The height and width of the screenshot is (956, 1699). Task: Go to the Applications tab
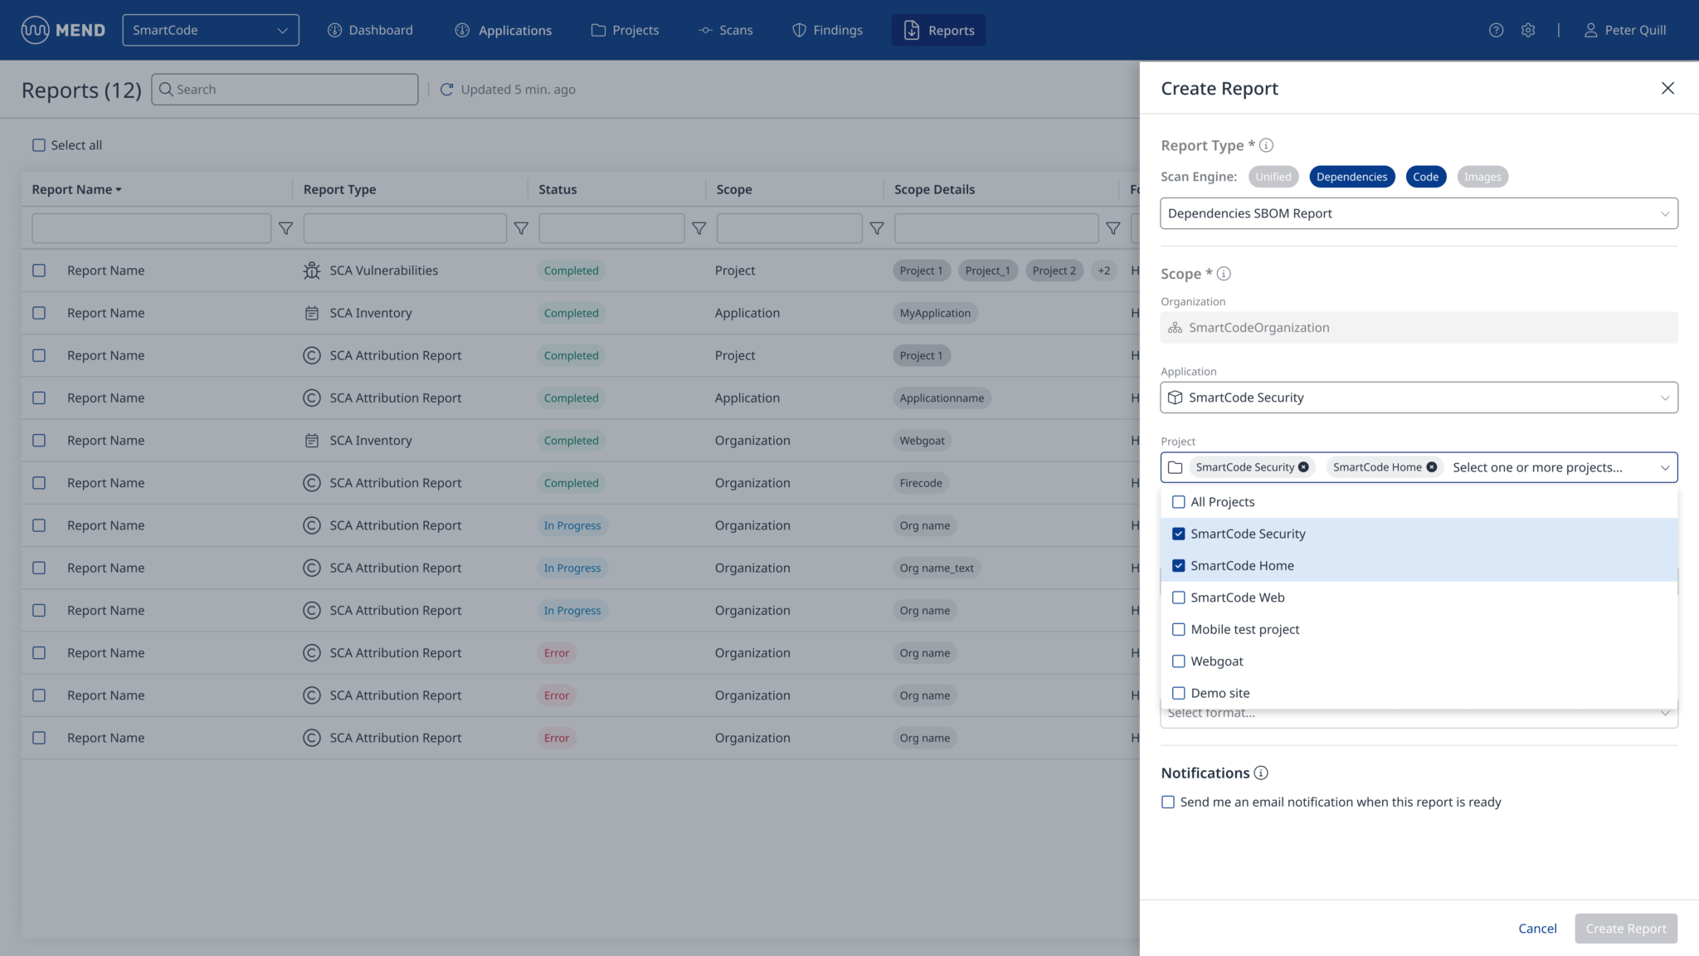pos(503,30)
